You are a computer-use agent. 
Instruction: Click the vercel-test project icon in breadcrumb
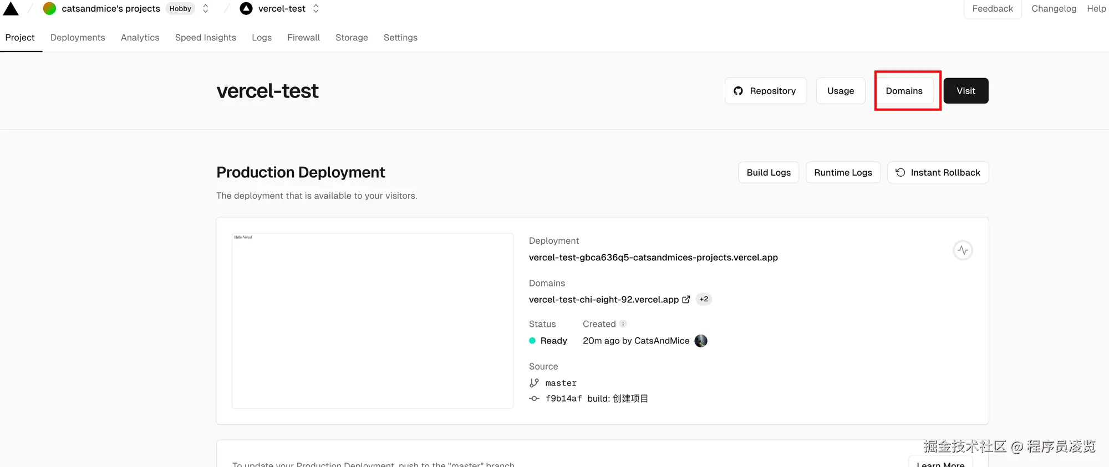[246, 8]
